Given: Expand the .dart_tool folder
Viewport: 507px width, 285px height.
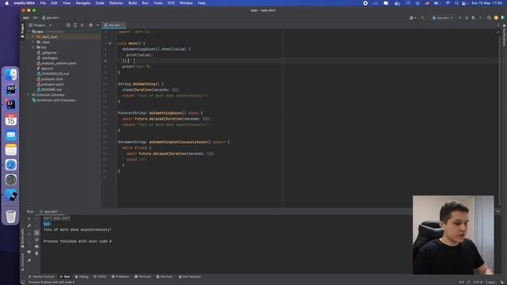Looking at the screenshot, I should click(33, 37).
